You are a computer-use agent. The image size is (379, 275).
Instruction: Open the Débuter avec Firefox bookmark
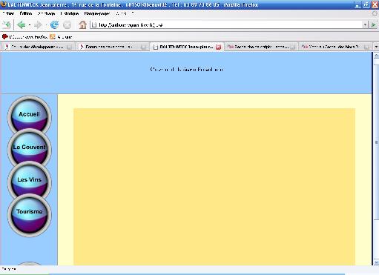point(24,37)
